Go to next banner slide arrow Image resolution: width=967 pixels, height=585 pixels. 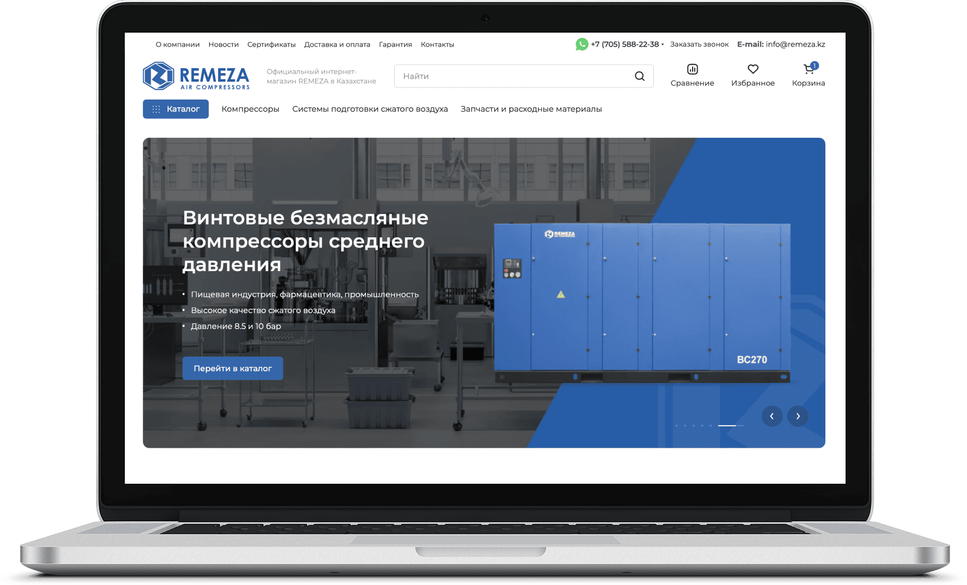(798, 416)
